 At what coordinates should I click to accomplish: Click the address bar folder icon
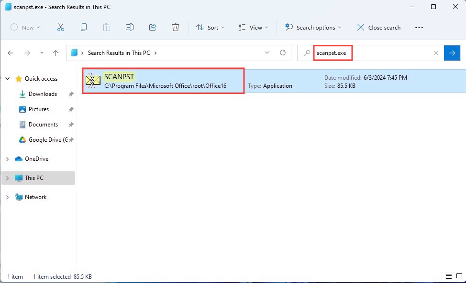(74, 53)
